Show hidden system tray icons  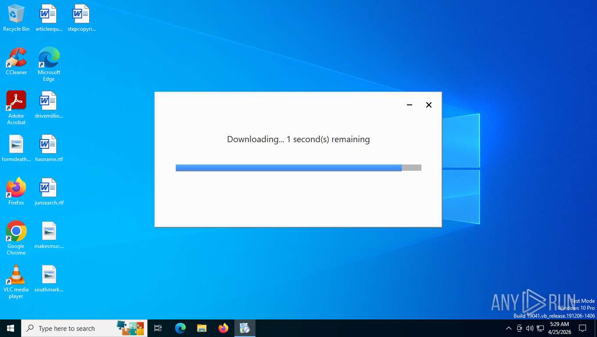[x=509, y=328]
